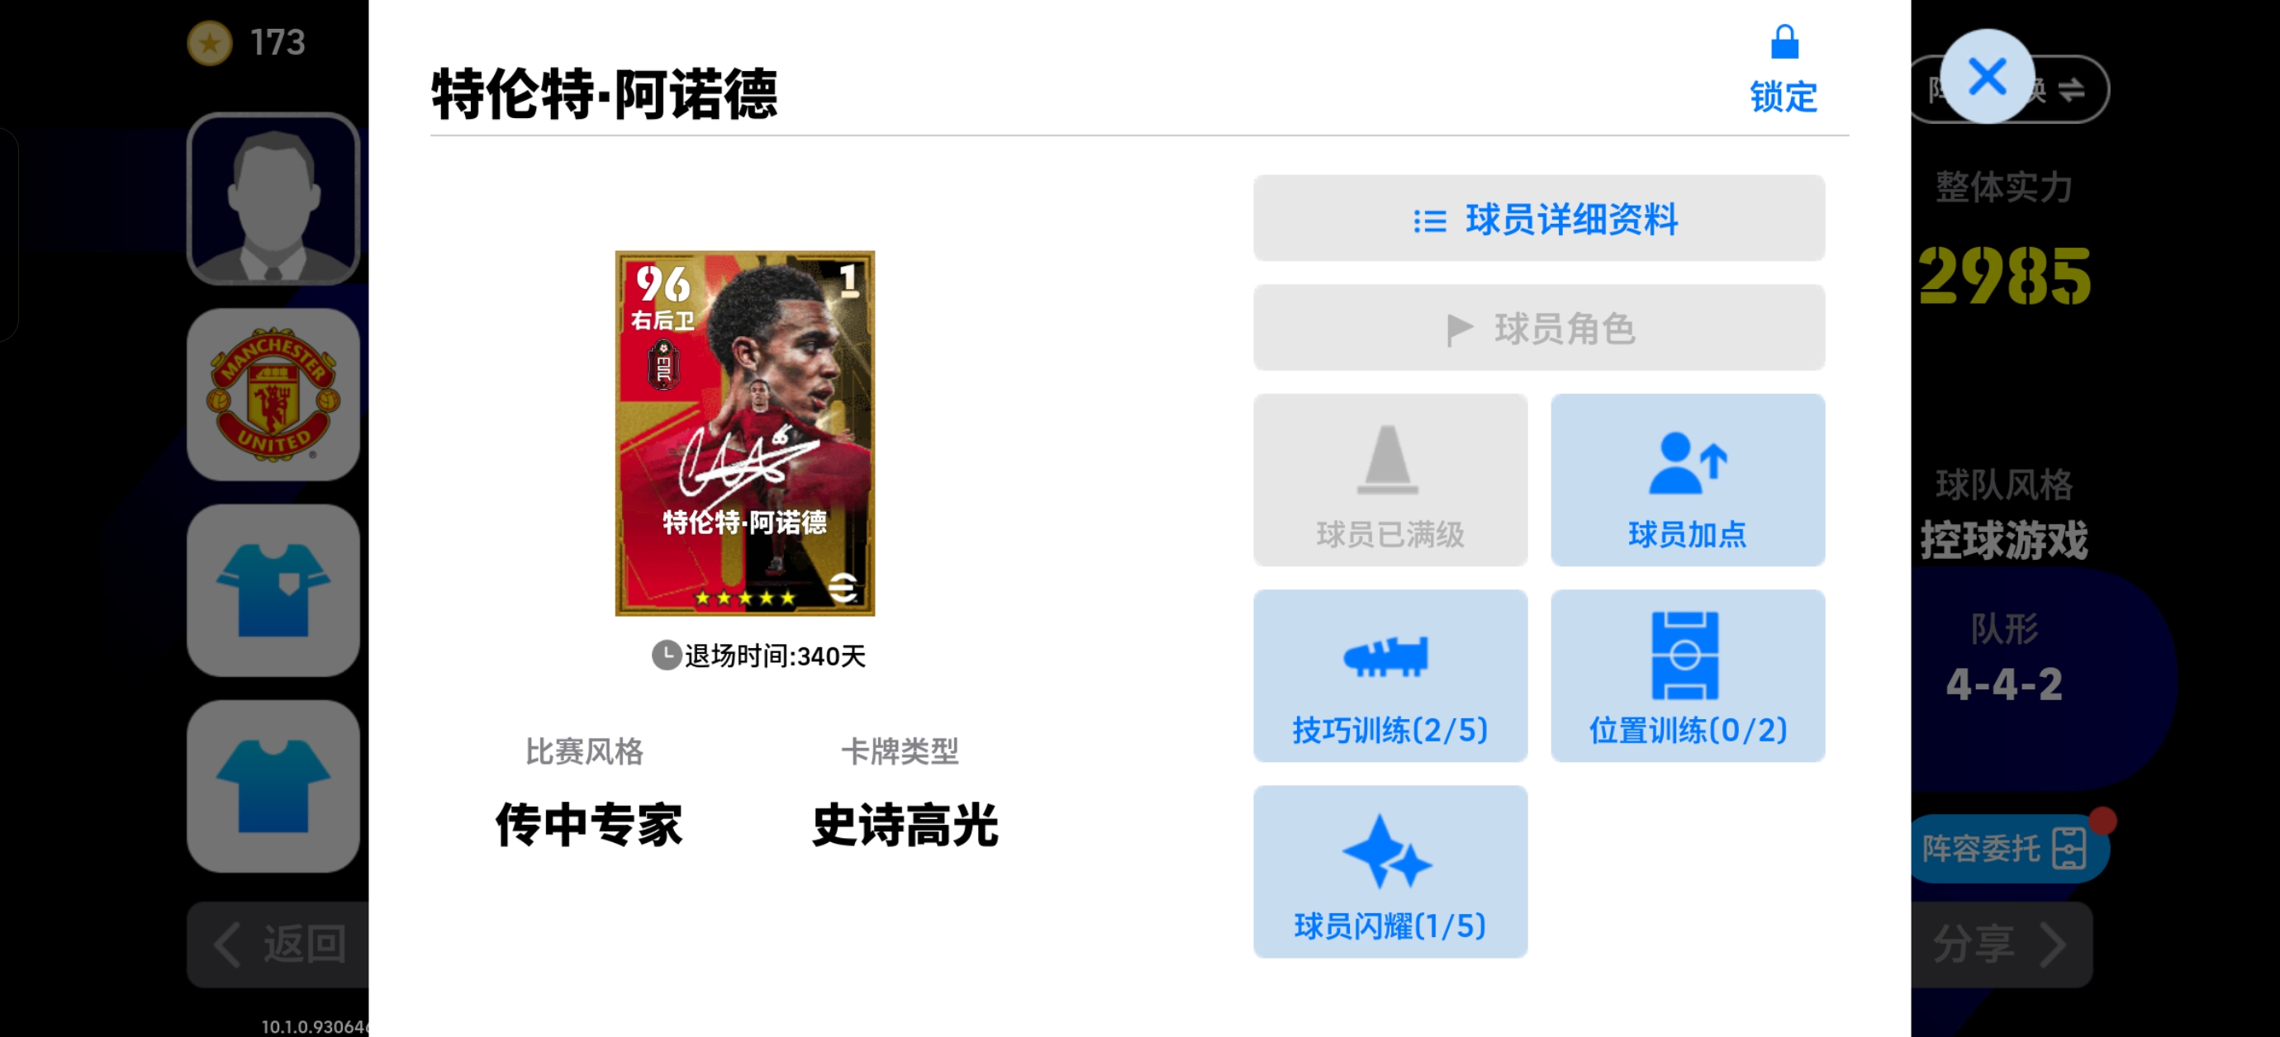Toggle the 锁定 lock icon
The height and width of the screenshot is (1037, 2280).
1783,70
